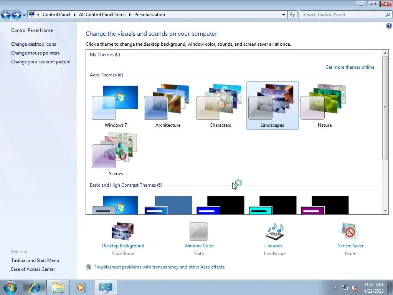393x295 pixels.
Task: Expand the recent pages dropdown arrow
Action: pyautogui.click(x=24, y=15)
